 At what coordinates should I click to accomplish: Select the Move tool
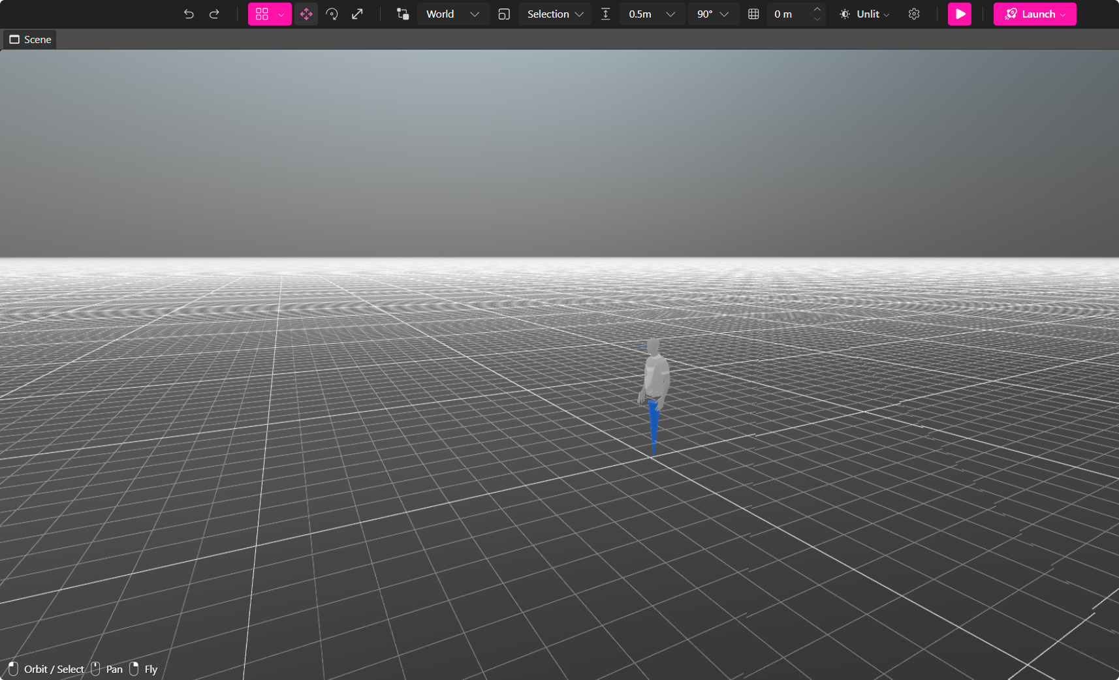(x=306, y=14)
